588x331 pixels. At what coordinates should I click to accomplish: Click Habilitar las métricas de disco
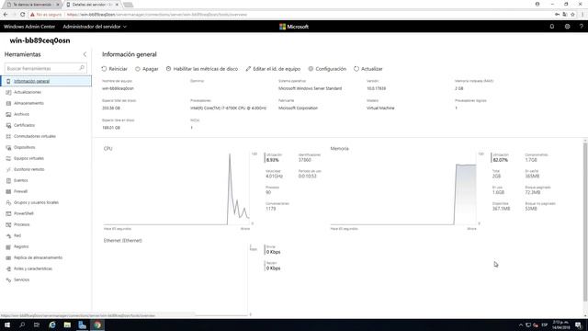click(x=202, y=69)
